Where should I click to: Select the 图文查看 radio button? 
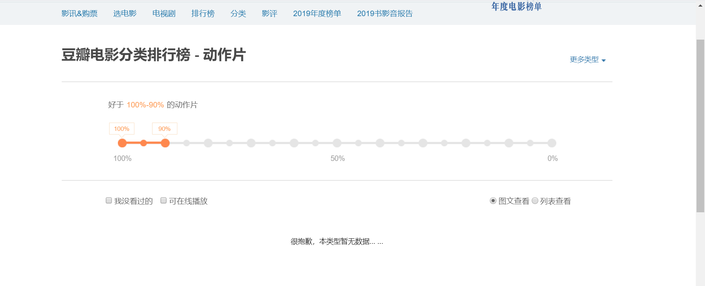tap(493, 201)
